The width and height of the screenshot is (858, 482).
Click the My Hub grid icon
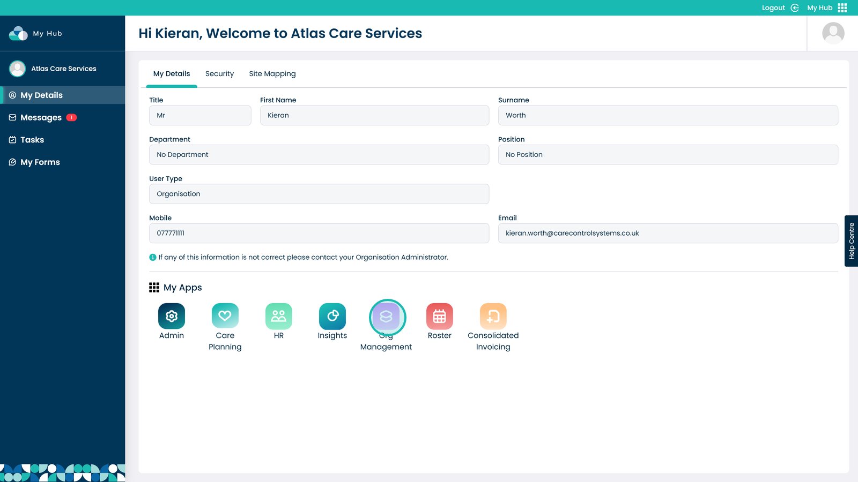click(x=842, y=7)
